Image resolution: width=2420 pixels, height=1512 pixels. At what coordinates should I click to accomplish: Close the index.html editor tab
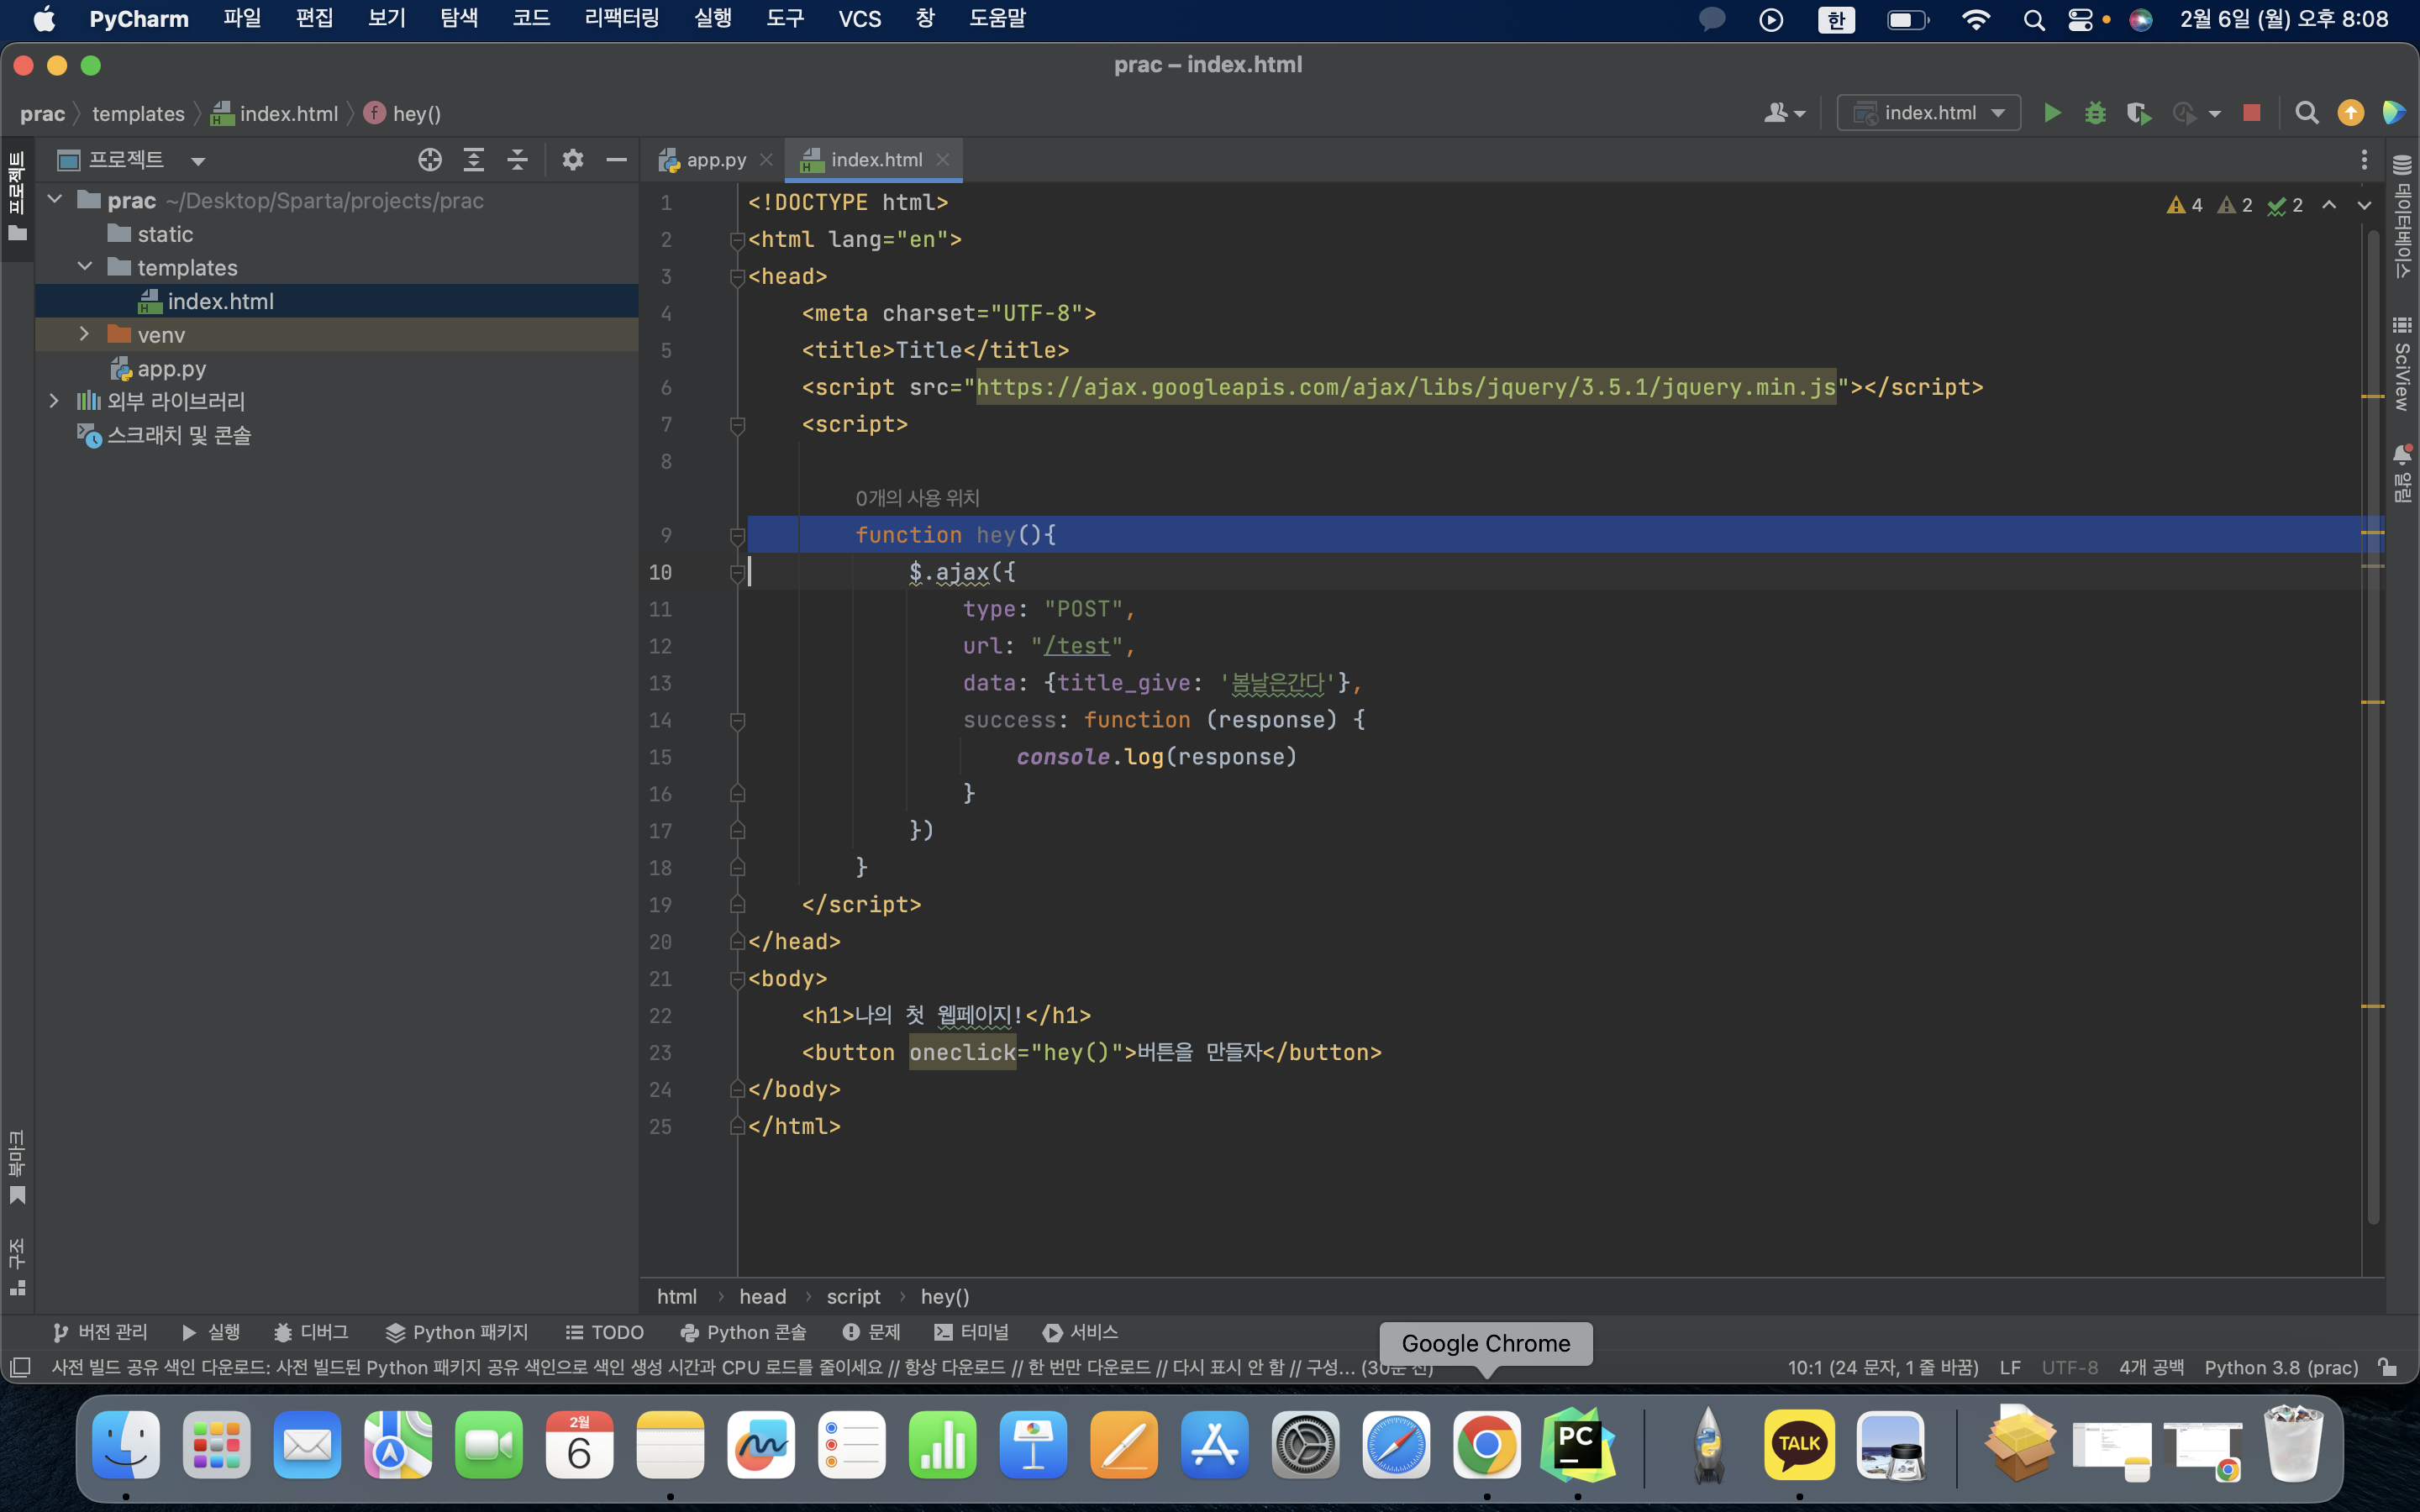point(943,160)
